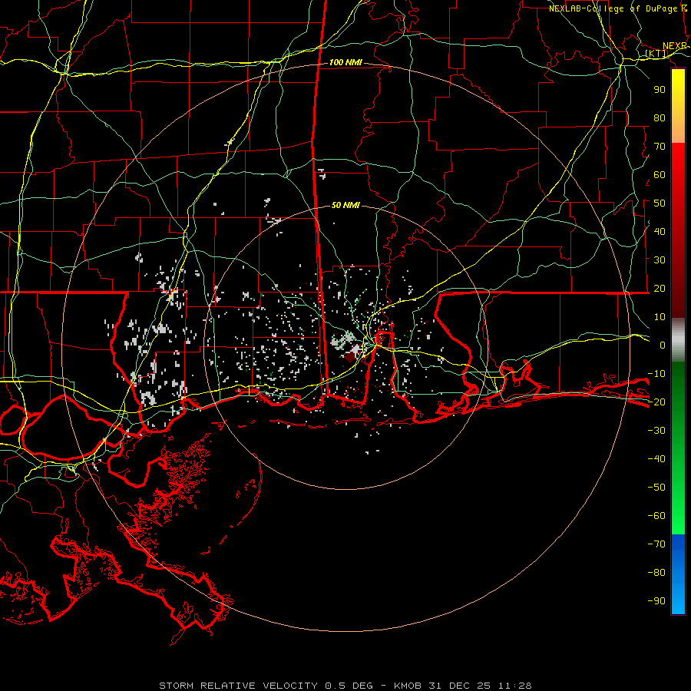
Task: Click the "STORM RELATIVE VELOCITY" caption text
Action: (x=238, y=686)
